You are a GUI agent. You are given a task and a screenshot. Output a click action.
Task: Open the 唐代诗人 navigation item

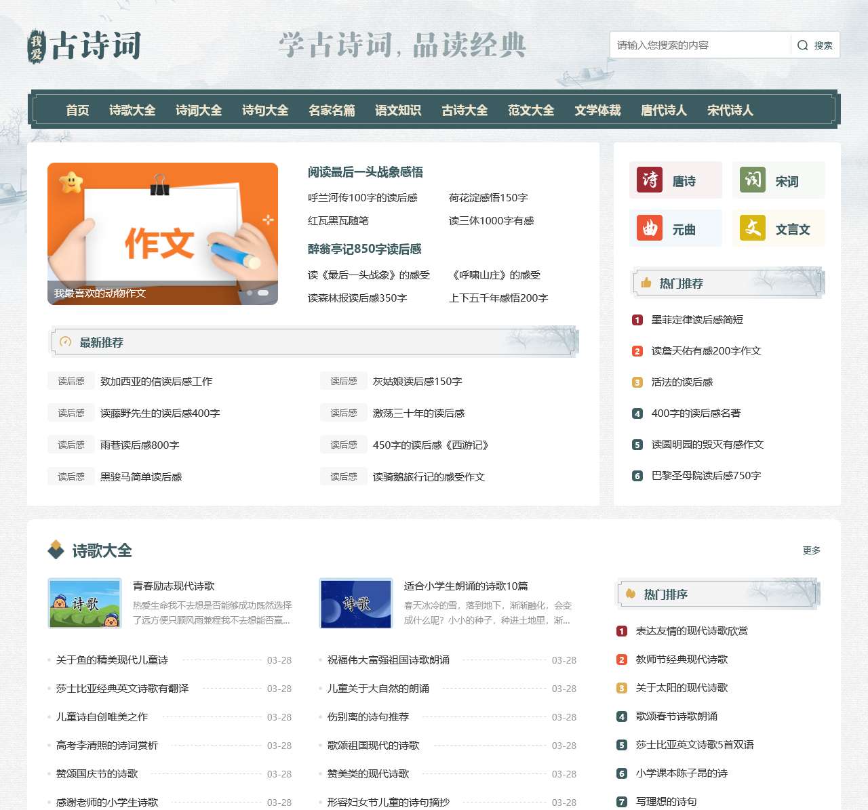663,110
